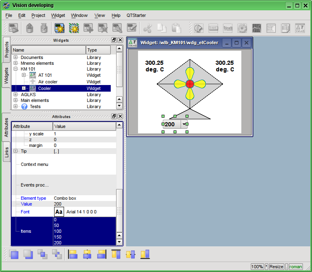
Task: Select the Air cooler widget item
Action: tap(48, 82)
